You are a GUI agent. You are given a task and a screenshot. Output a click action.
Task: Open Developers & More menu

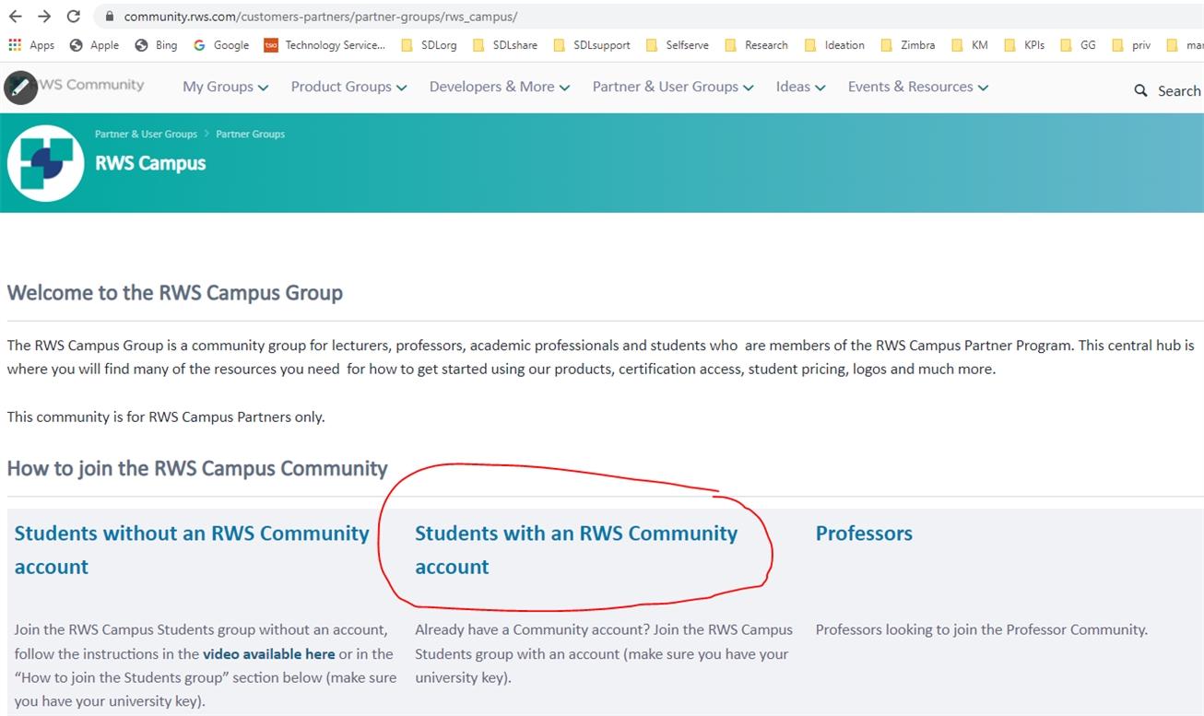(499, 87)
